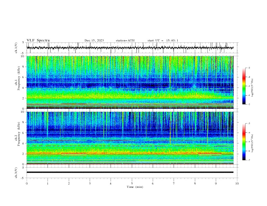Click the "VLF Spectra" title text

click(x=38, y=40)
